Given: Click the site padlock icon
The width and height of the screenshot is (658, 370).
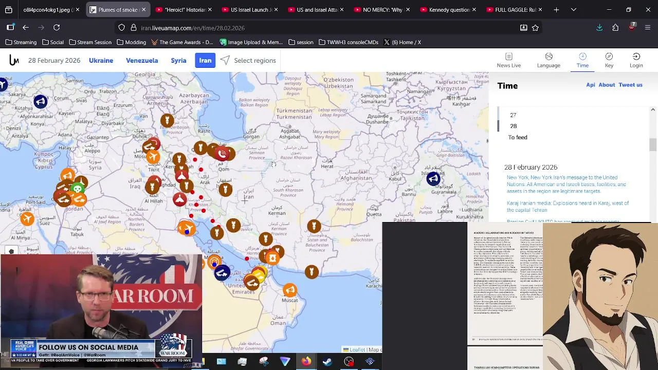Looking at the screenshot, I should [133, 28].
